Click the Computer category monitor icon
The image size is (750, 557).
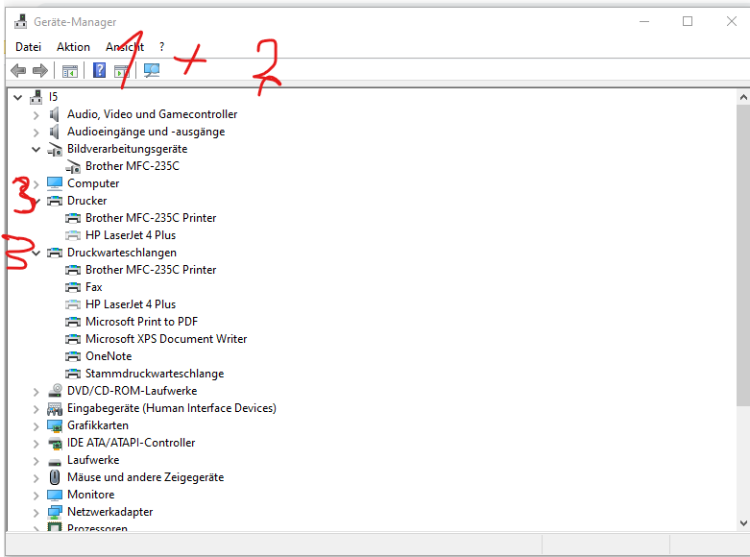point(55,183)
